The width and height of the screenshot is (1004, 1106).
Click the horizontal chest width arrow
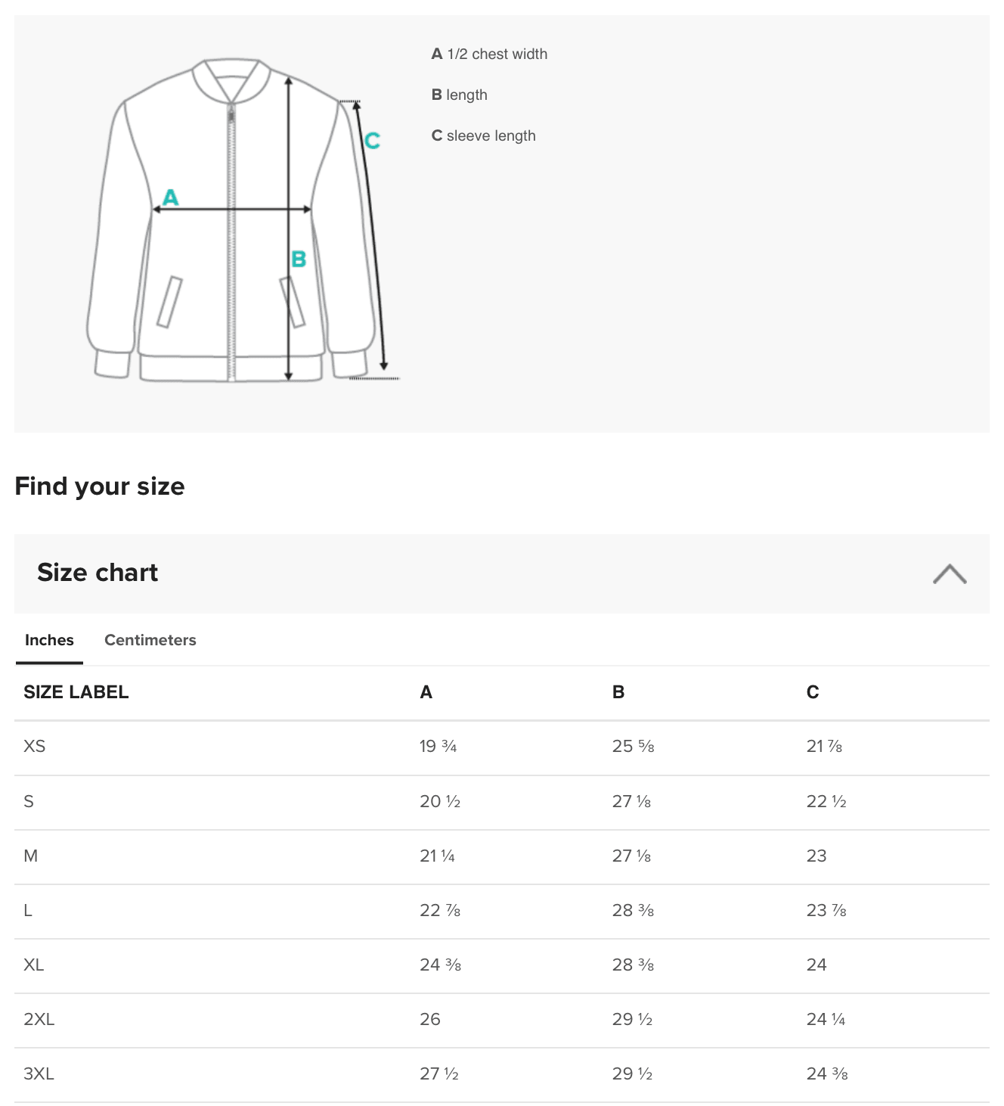pos(232,210)
